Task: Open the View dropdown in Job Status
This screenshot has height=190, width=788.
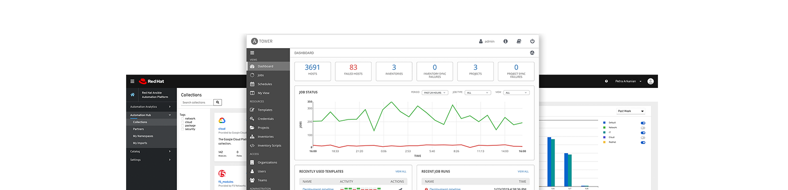Action: (516, 93)
